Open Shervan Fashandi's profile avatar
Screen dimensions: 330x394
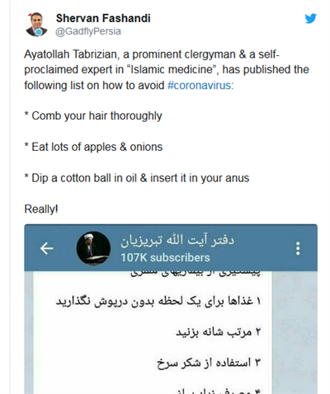coord(36,24)
